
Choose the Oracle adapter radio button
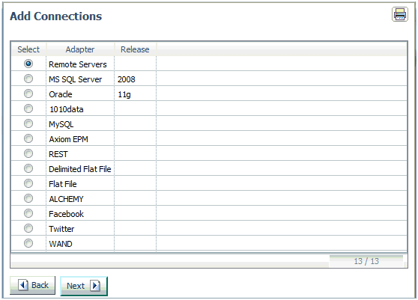(x=28, y=94)
